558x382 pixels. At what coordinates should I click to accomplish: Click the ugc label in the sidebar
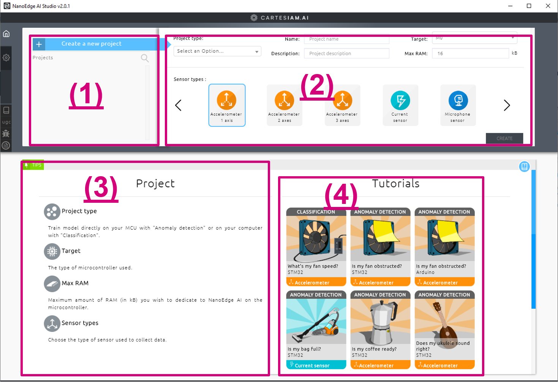pos(6,122)
